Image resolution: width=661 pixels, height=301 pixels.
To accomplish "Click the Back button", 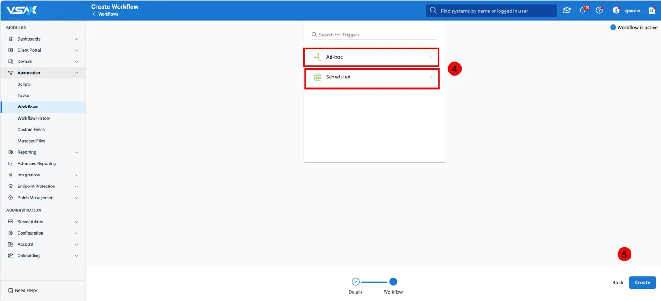I will point(618,283).
